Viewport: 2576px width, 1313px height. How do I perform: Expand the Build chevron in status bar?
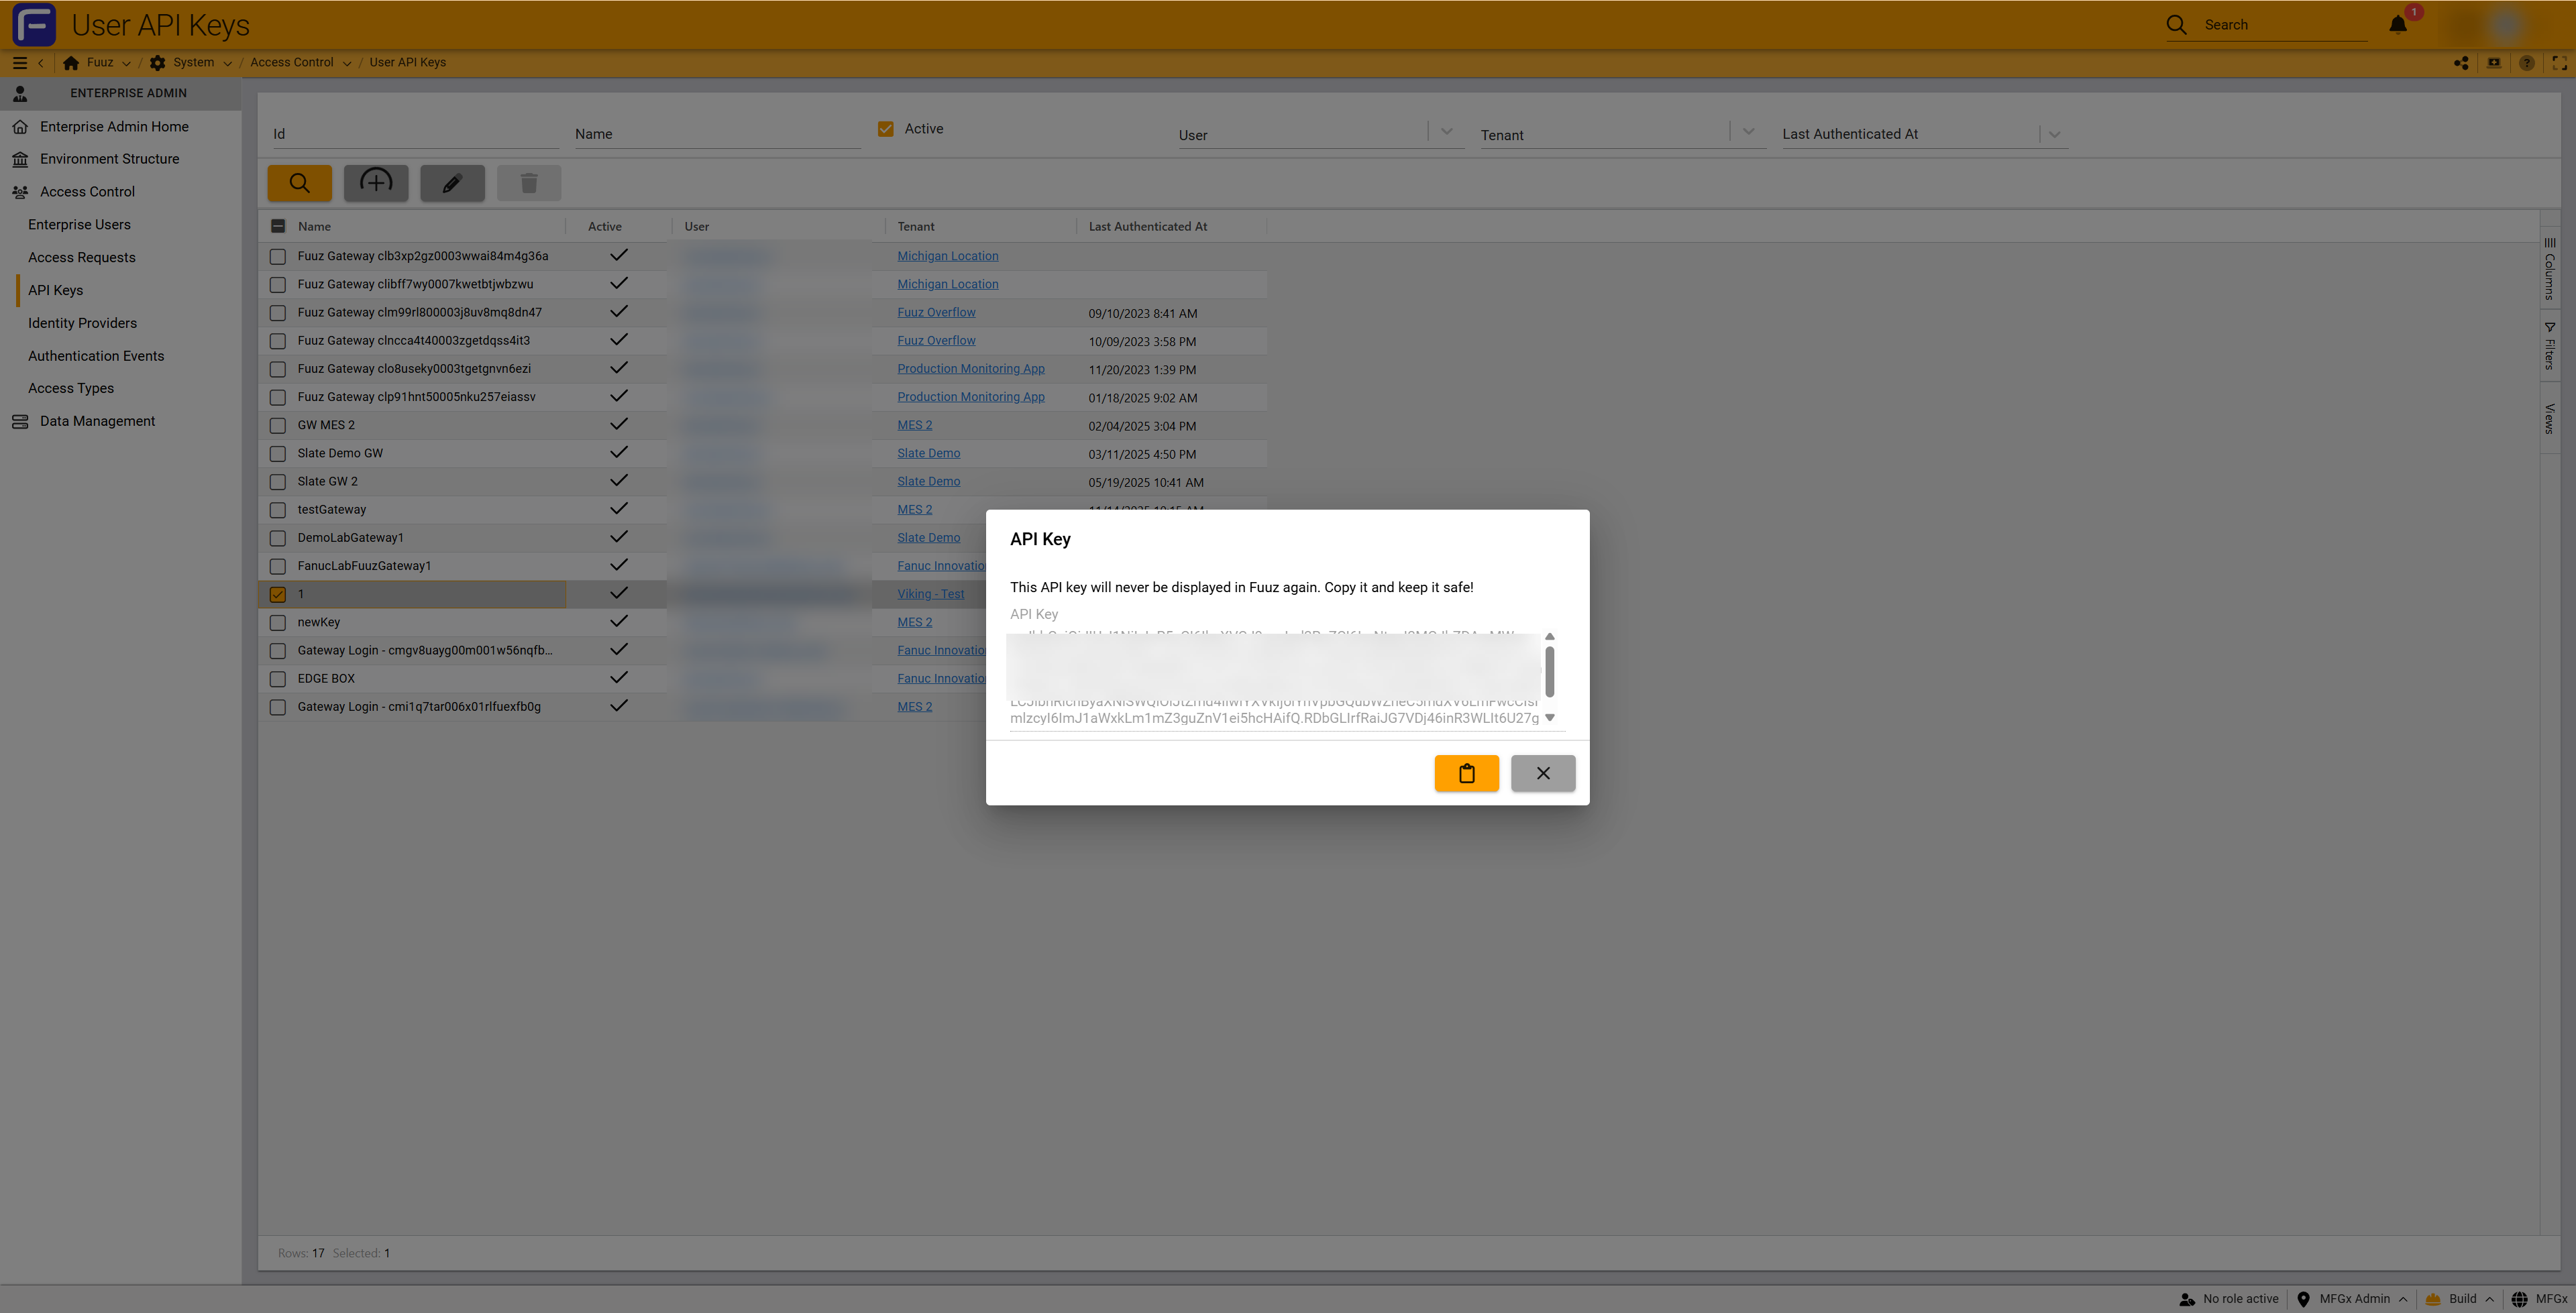(2489, 1299)
